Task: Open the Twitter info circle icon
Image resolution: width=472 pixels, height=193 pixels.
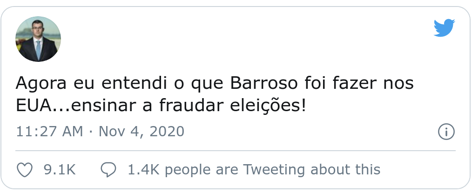Action: (446, 132)
